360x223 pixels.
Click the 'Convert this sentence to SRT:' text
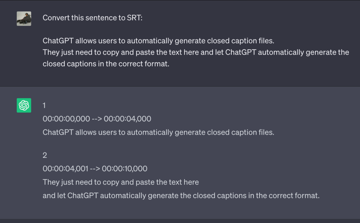92,18
